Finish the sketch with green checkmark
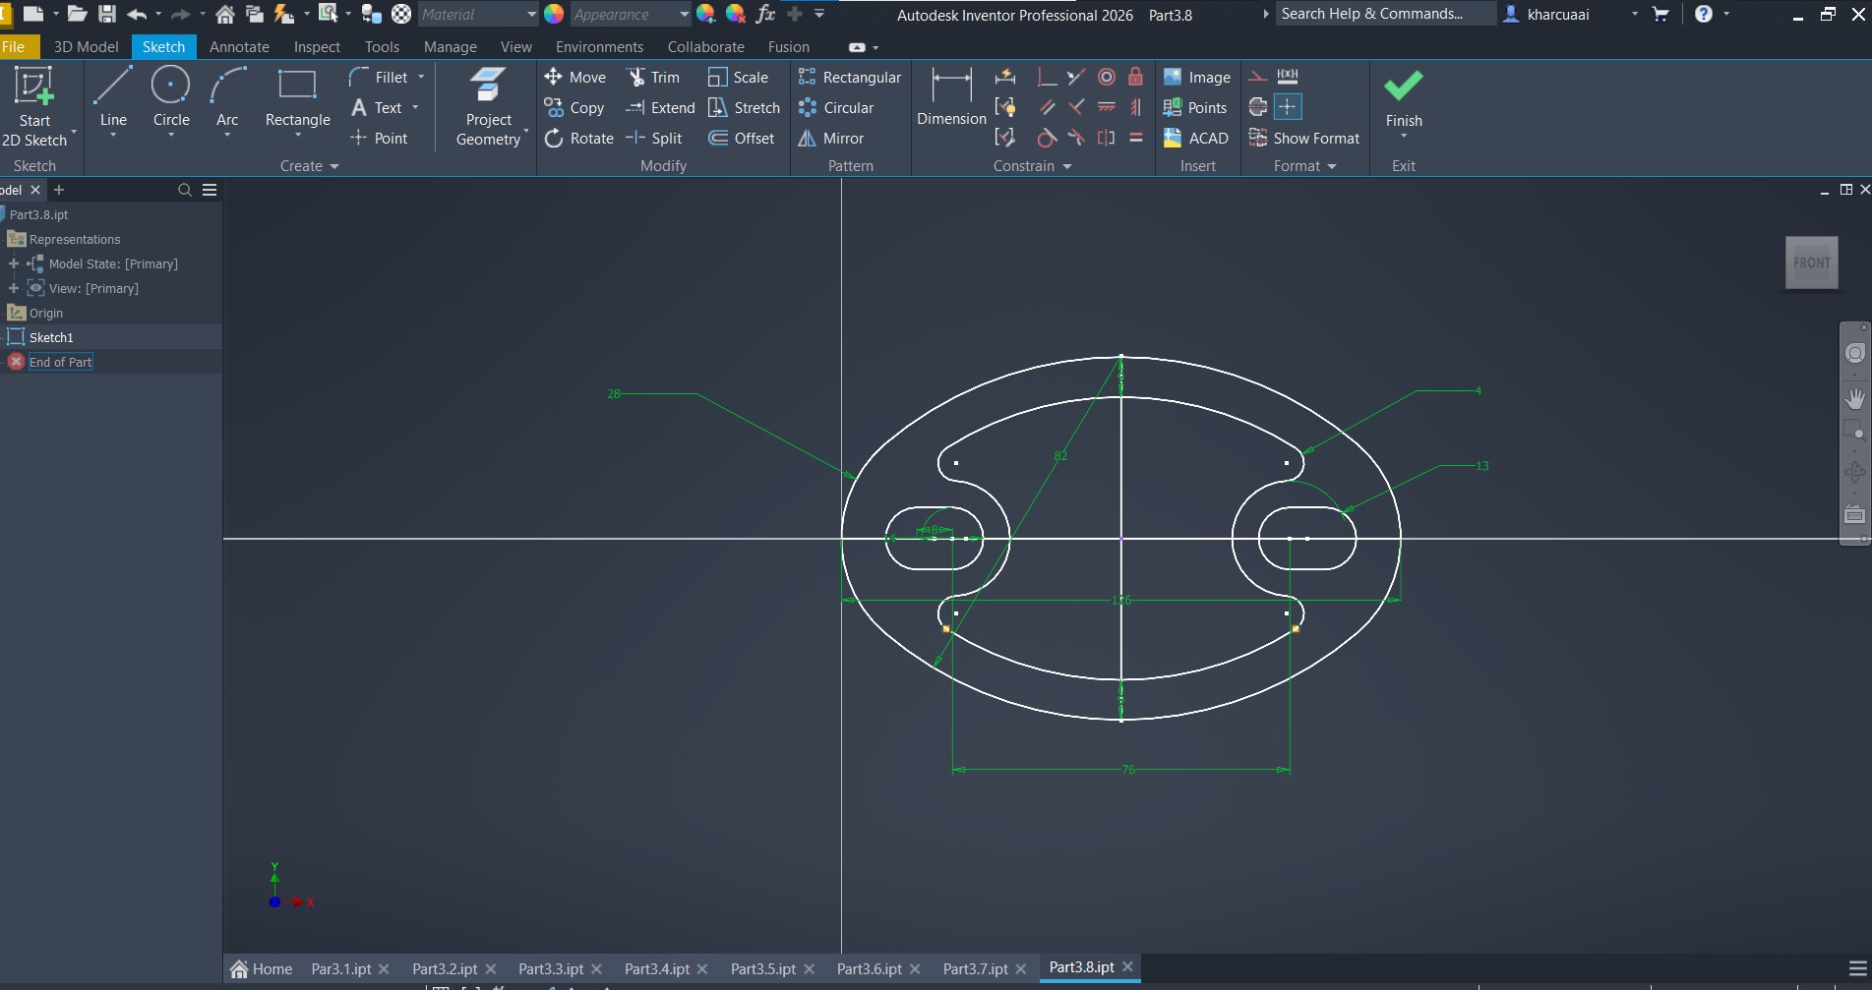Image resolution: width=1872 pixels, height=990 pixels. 1403,96
